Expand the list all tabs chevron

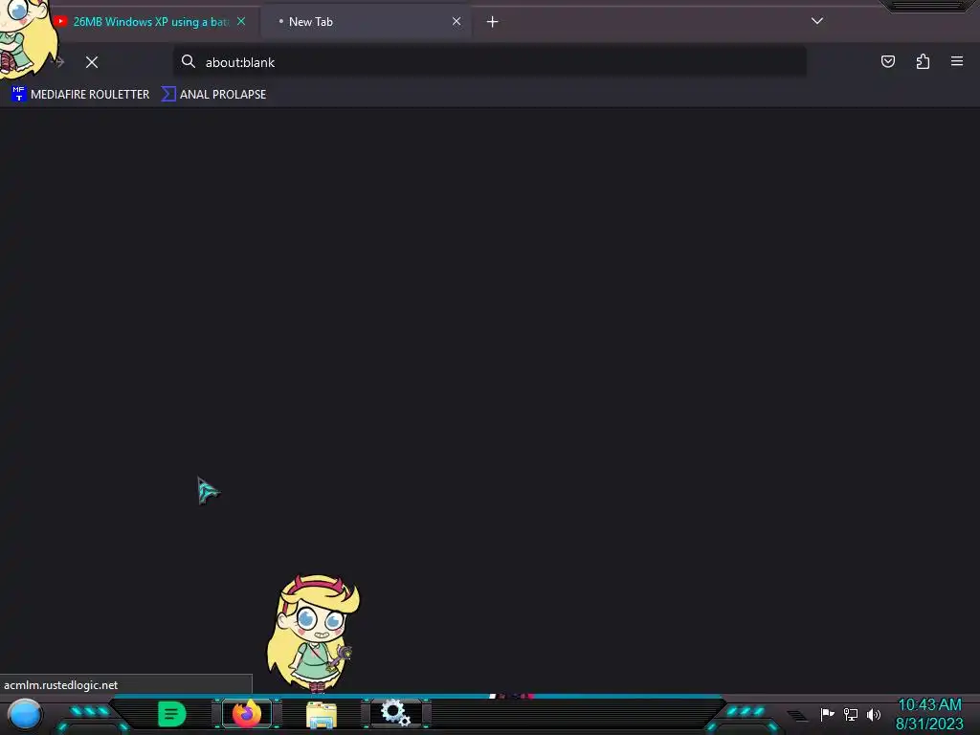817,21
